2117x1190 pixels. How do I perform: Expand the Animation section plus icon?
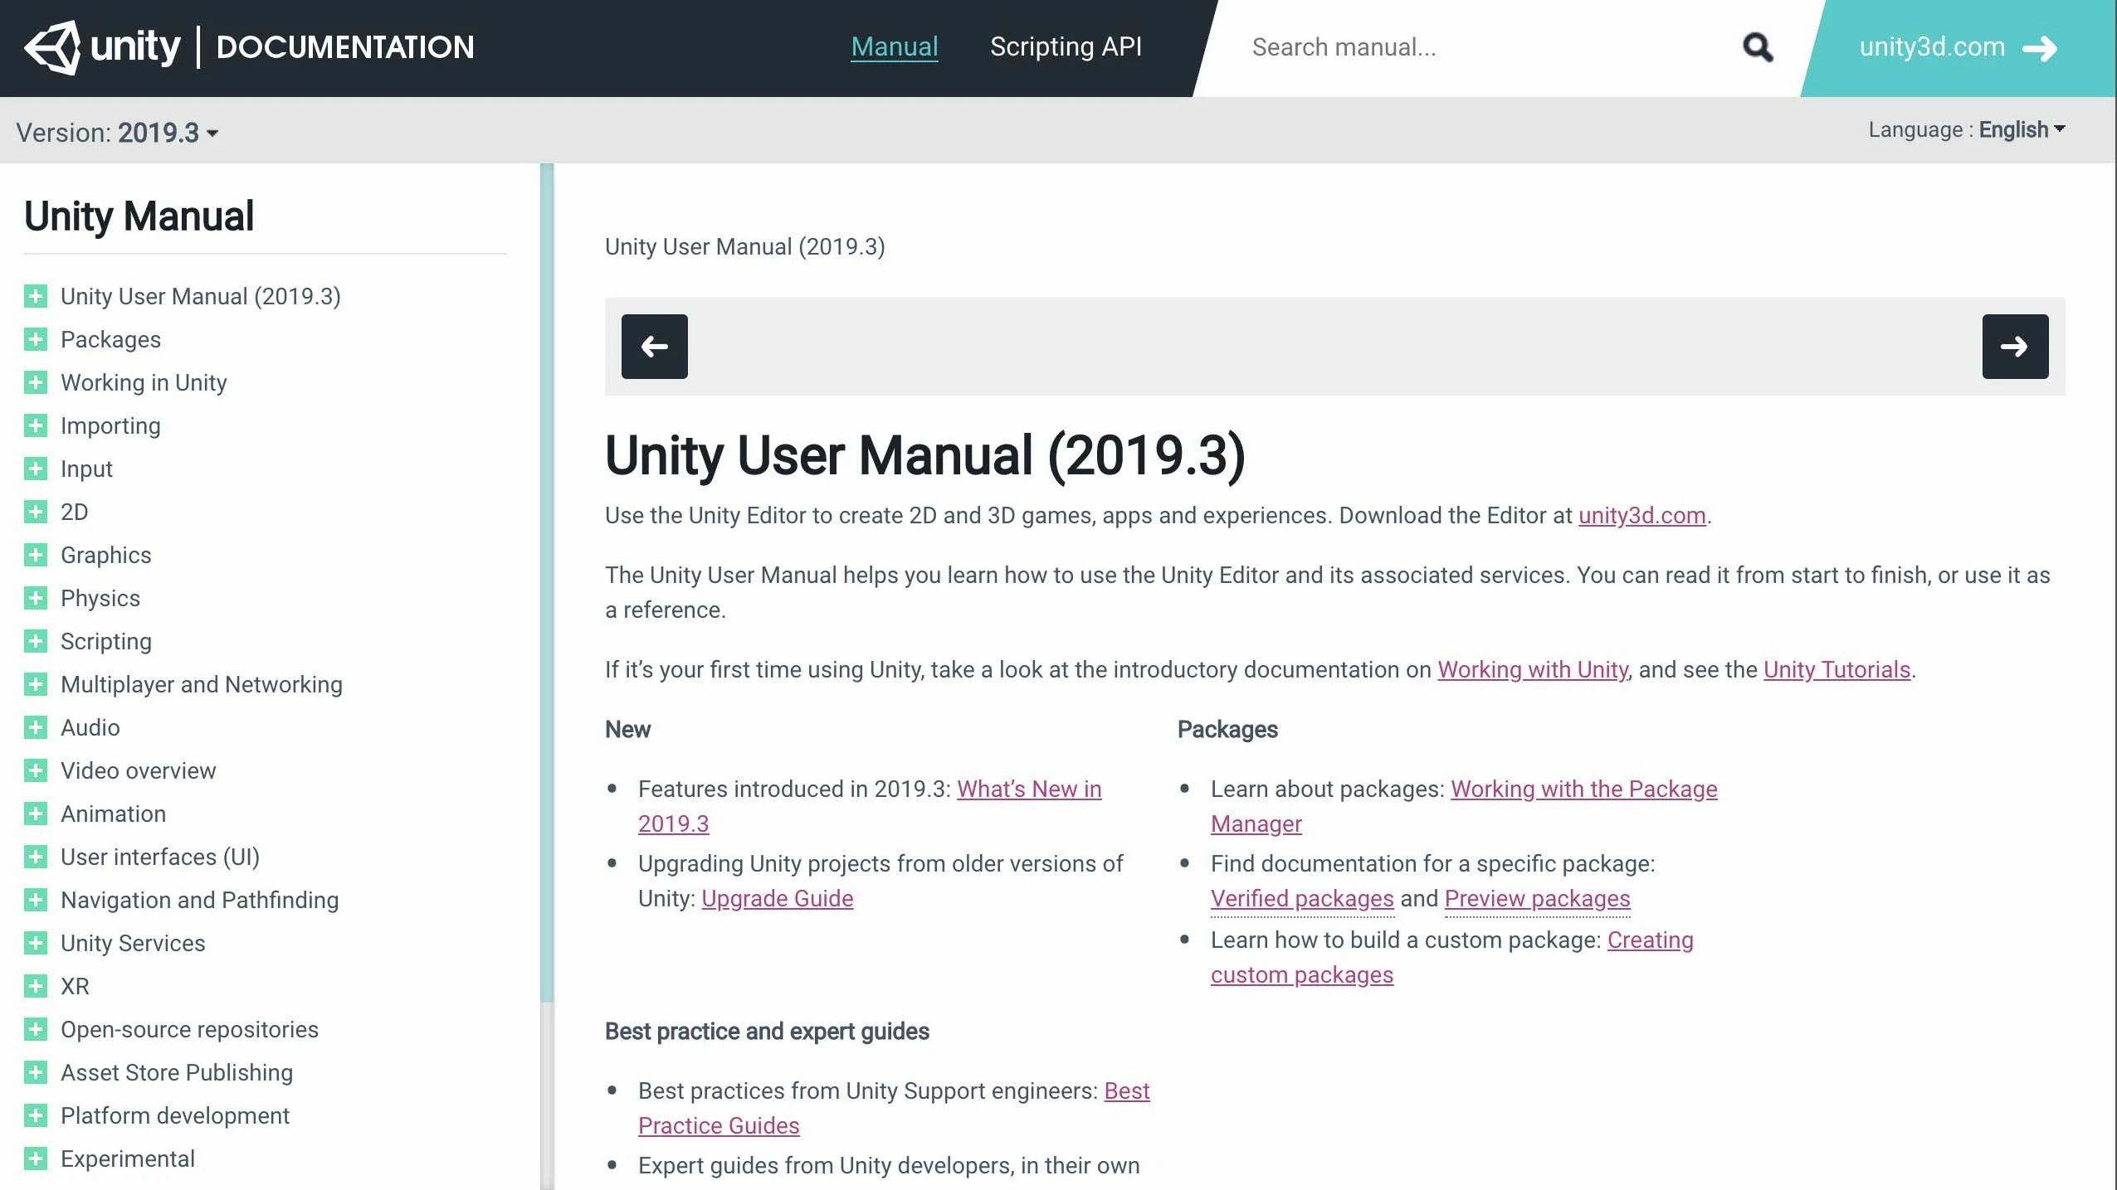coord(36,814)
